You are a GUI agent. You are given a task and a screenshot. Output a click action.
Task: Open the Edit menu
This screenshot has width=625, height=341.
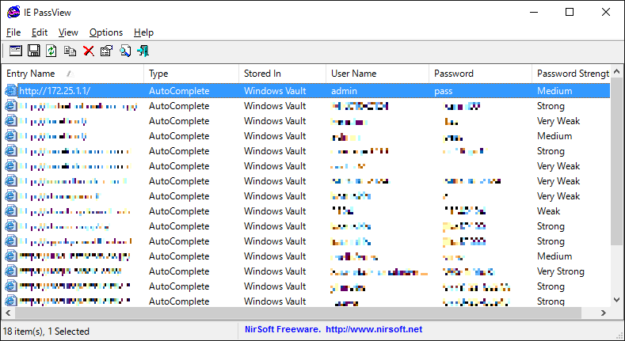point(40,32)
